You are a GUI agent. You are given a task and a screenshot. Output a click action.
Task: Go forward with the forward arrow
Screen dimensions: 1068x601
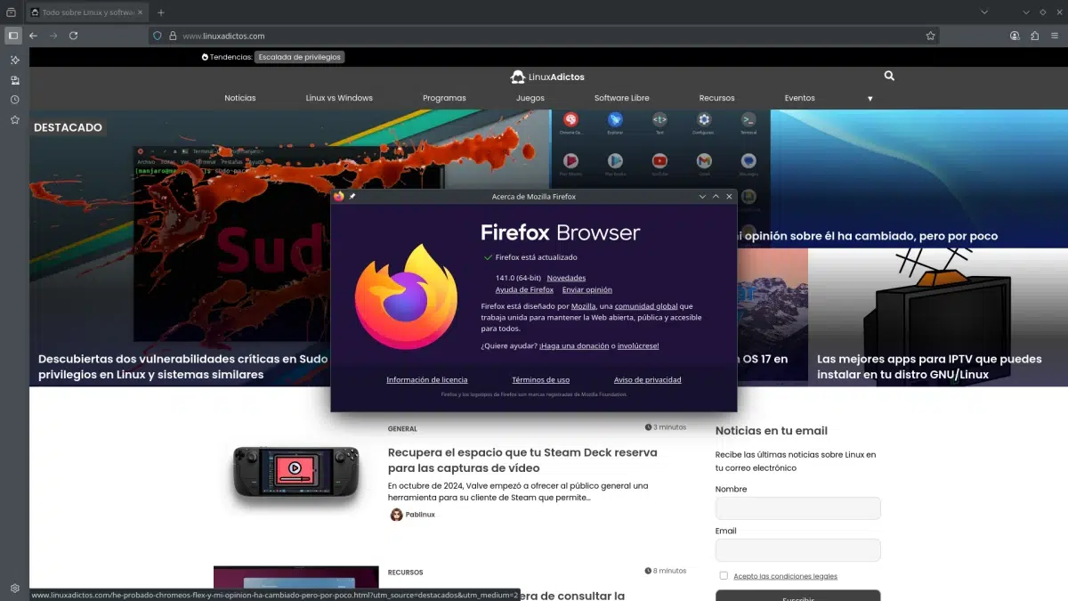(53, 36)
